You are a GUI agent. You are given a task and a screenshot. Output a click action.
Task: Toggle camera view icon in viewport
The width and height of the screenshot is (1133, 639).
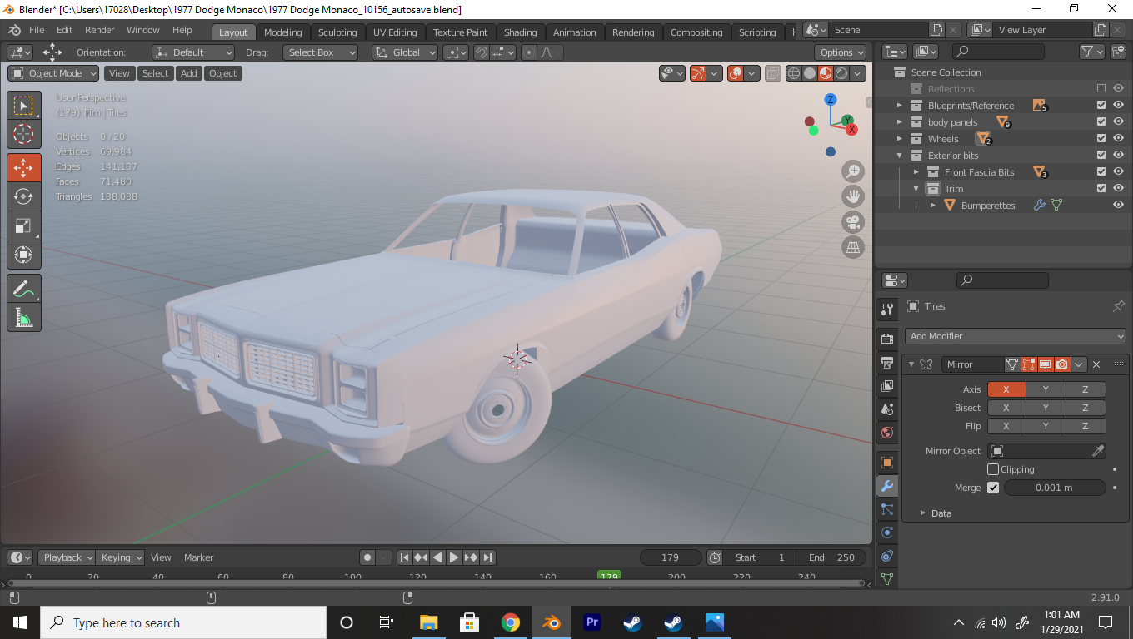[853, 222]
